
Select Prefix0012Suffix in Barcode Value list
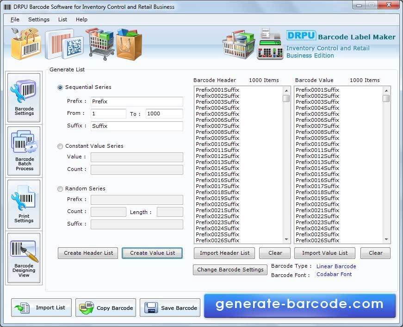pos(317,156)
